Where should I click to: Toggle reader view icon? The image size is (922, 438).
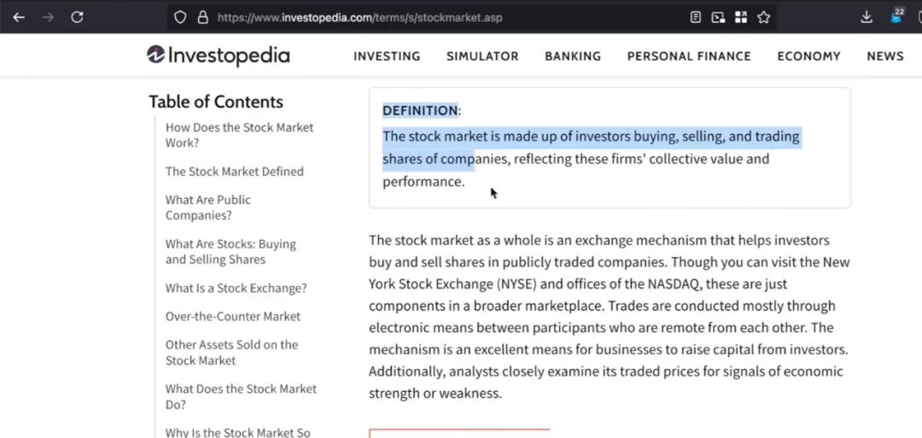pos(696,17)
